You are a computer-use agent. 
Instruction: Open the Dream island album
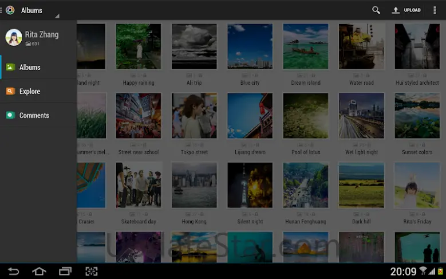(305, 46)
